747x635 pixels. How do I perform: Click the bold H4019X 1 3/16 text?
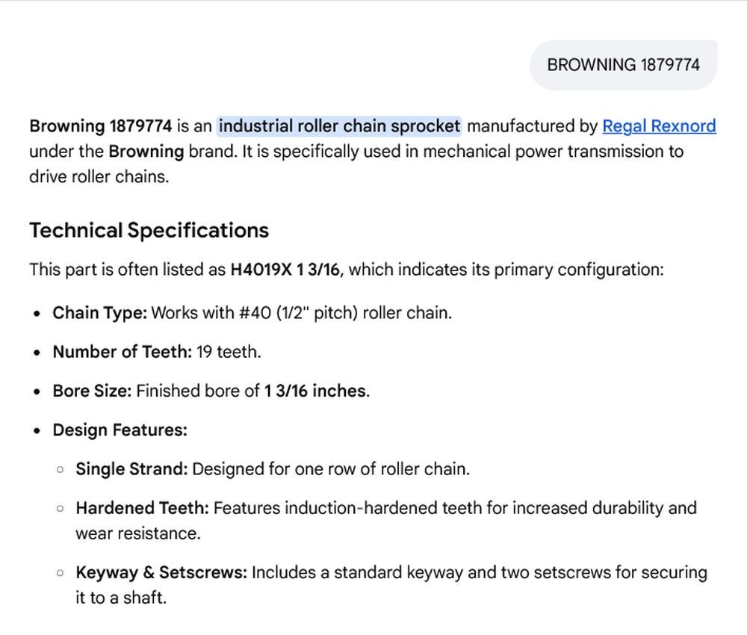pos(285,270)
